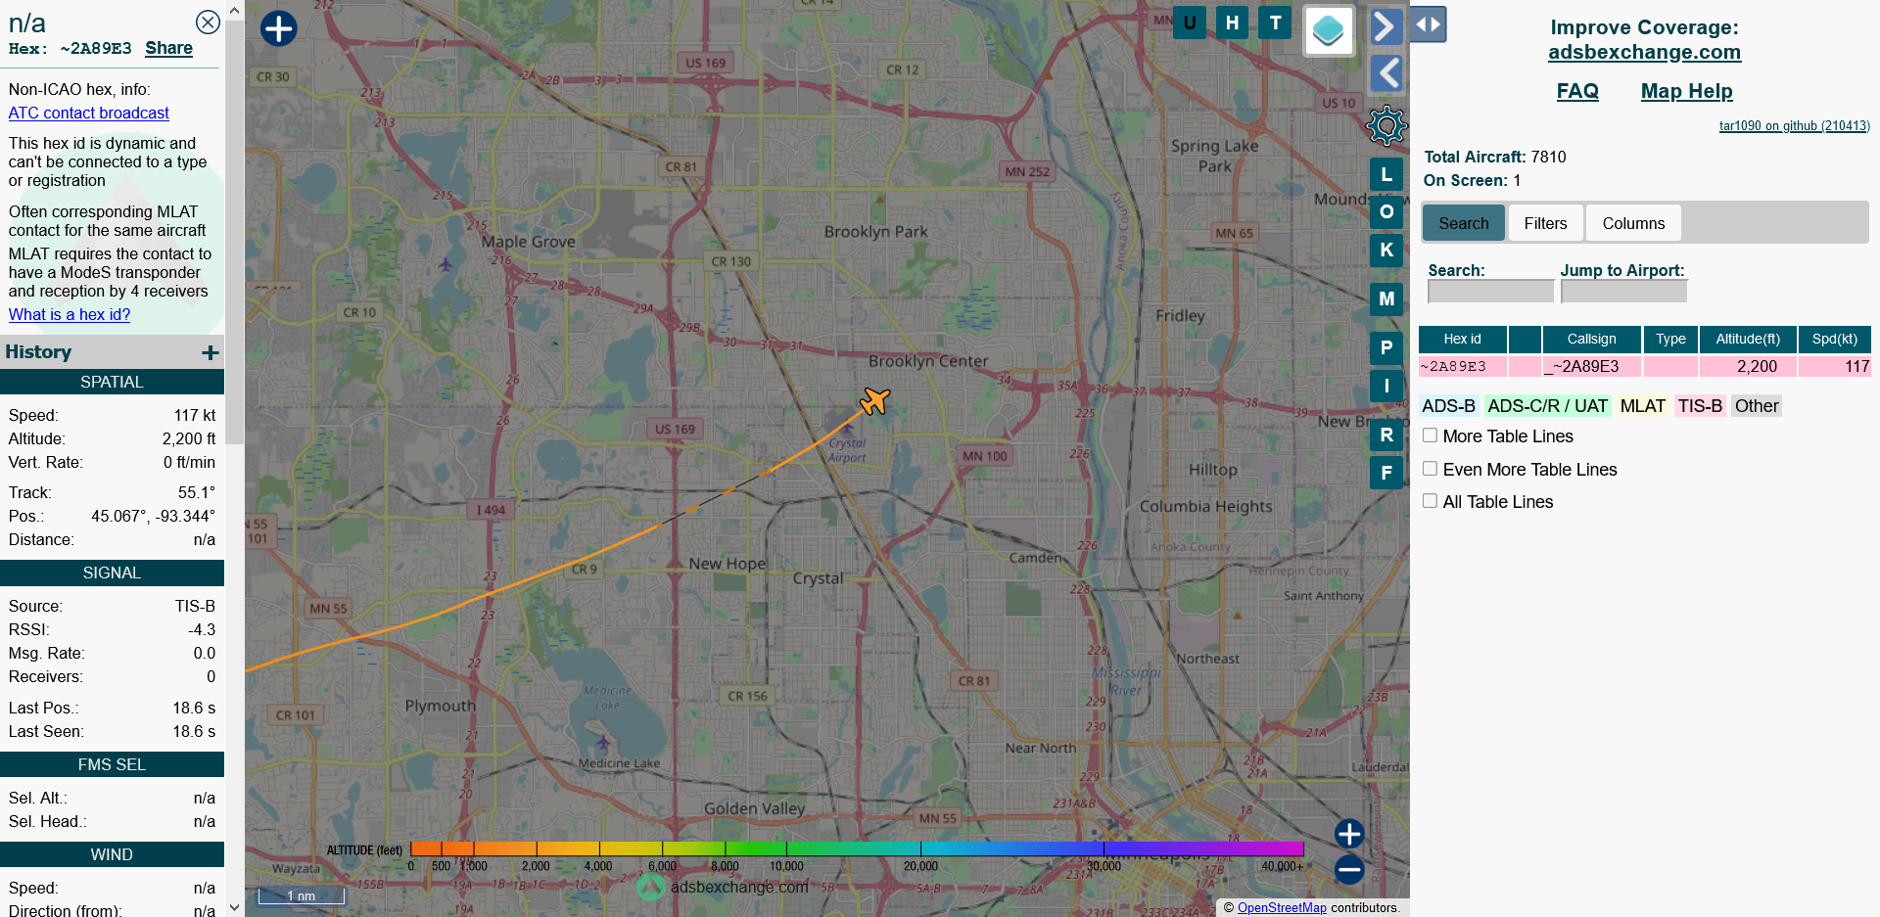Click the M map option button

click(1386, 299)
